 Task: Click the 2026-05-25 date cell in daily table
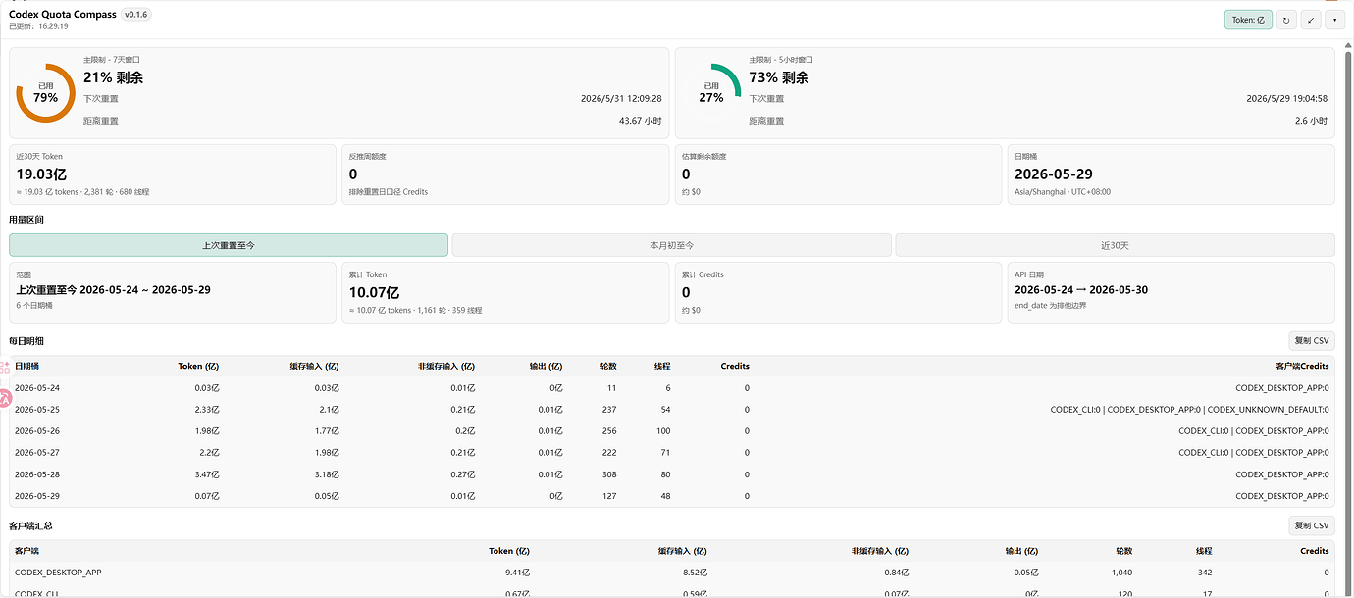coord(37,410)
